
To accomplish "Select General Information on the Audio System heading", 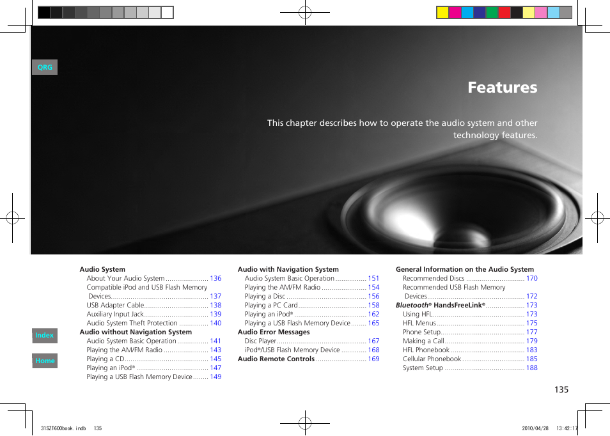I will point(465,269).
